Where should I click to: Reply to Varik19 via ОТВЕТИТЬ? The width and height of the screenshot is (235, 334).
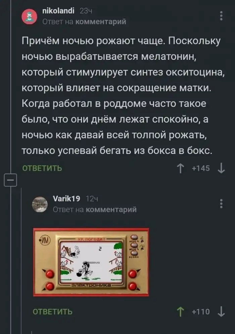(53, 312)
